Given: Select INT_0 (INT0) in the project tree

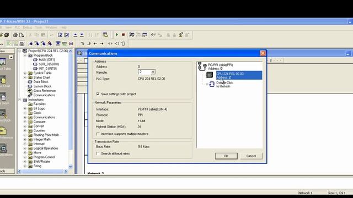Looking at the screenshot, I should (48, 68).
